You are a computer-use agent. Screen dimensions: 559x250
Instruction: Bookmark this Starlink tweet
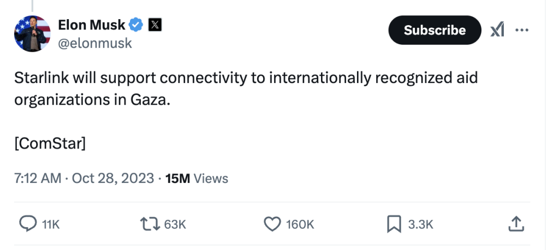tap(394, 223)
